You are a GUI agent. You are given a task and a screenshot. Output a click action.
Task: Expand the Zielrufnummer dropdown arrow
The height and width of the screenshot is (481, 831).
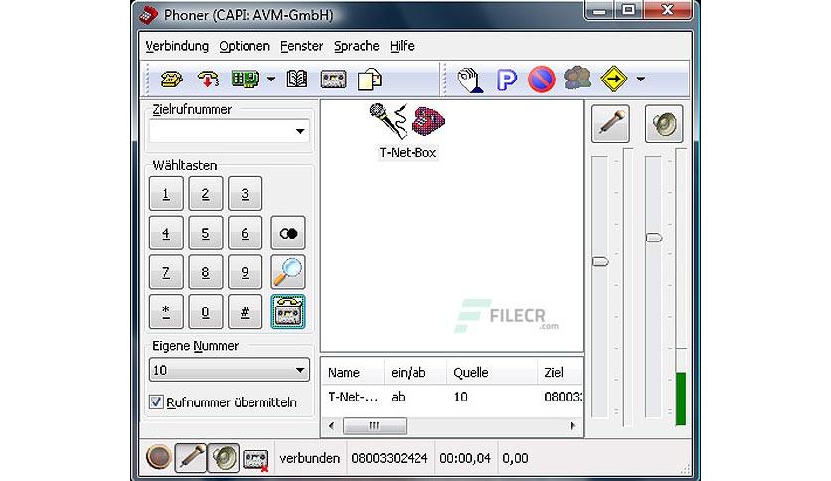coord(300,131)
